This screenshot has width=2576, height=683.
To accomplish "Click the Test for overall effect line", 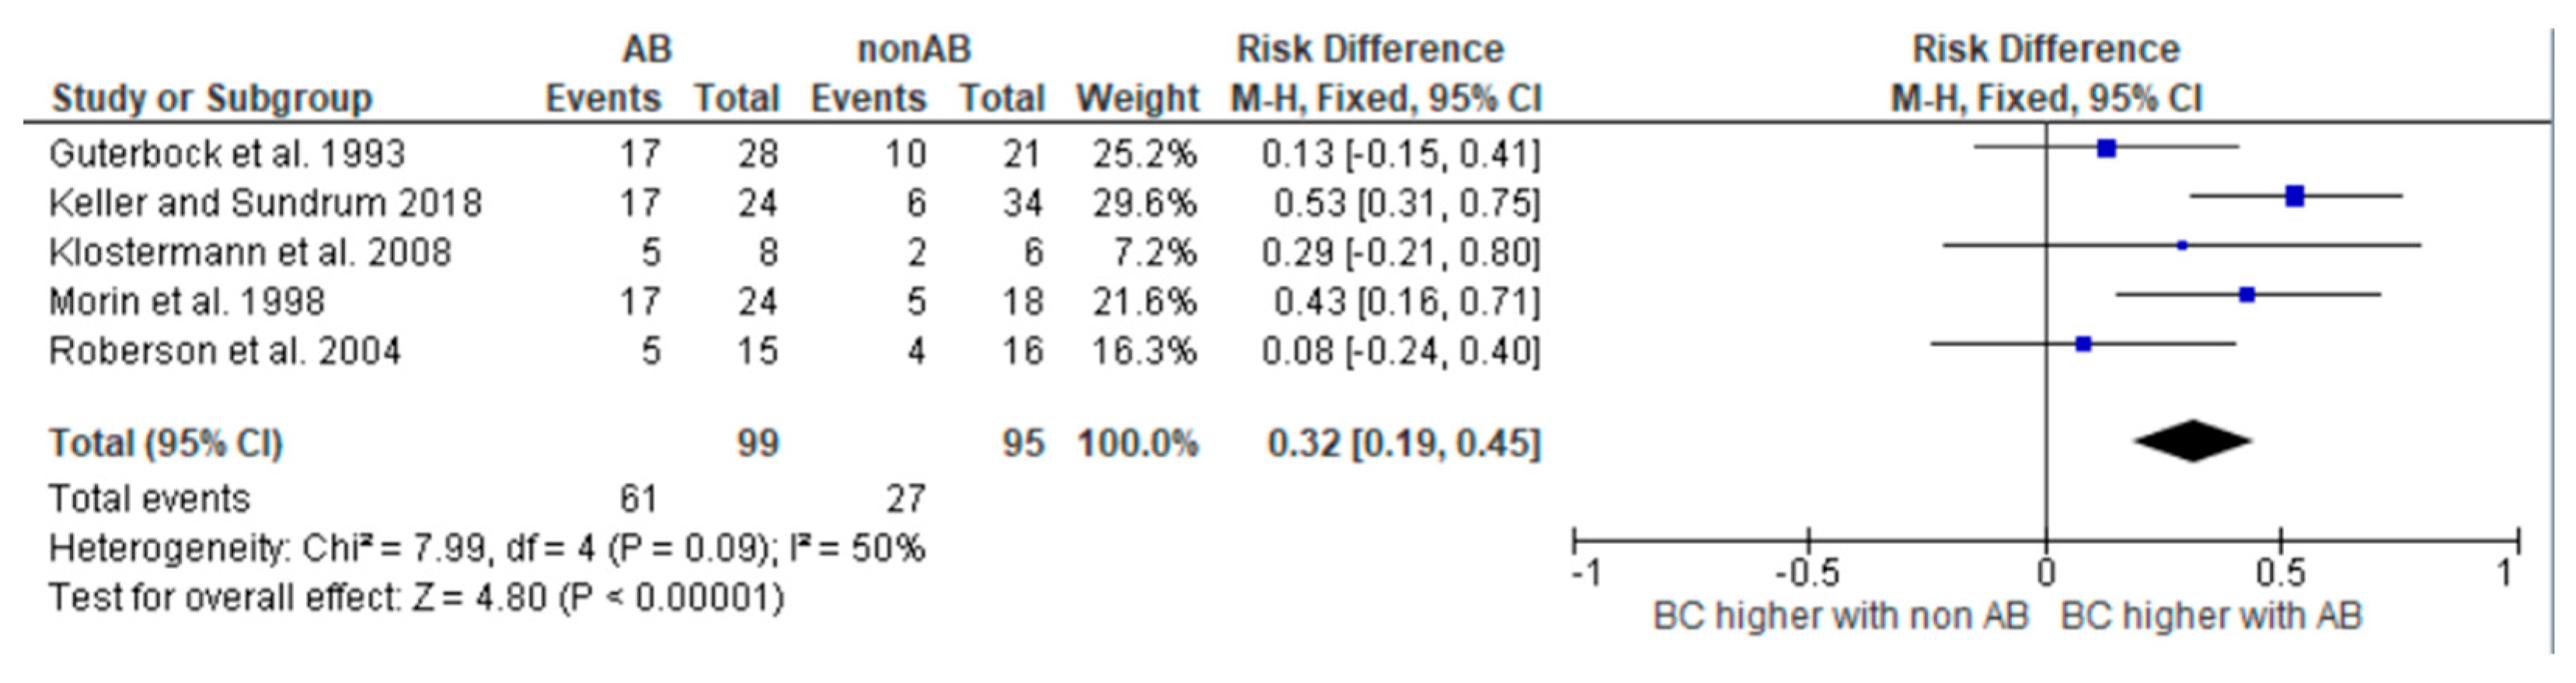I will (x=416, y=598).
